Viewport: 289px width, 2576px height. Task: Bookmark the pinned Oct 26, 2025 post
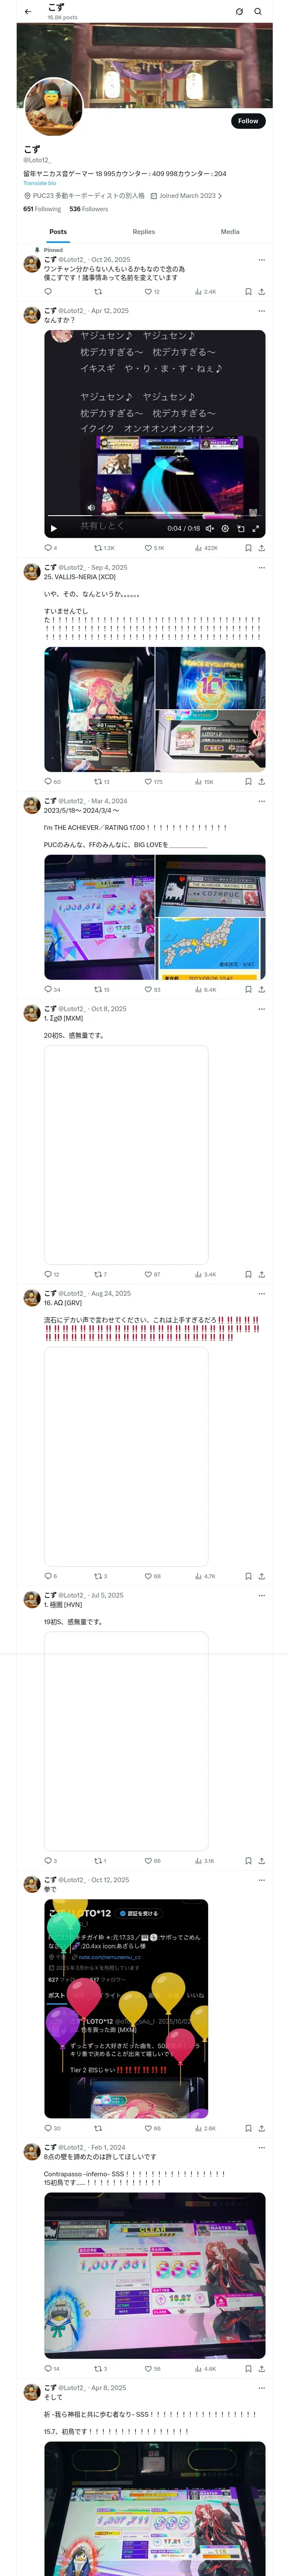pos(248,292)
